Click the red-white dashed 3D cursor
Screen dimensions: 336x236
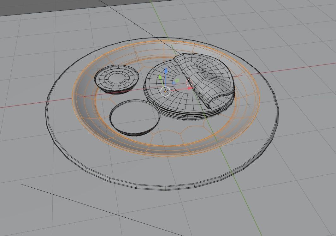(x=189, y=83)
